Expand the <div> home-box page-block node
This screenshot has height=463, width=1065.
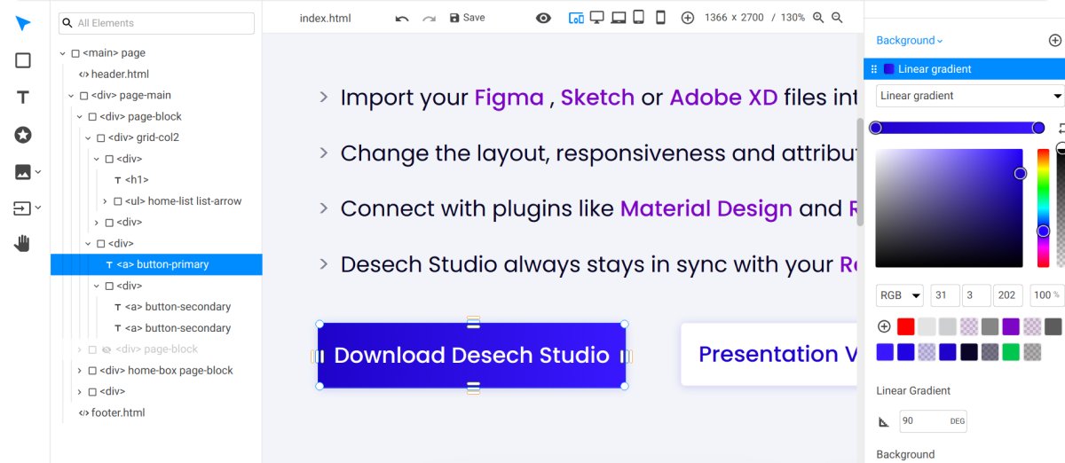tap(80, 371)
